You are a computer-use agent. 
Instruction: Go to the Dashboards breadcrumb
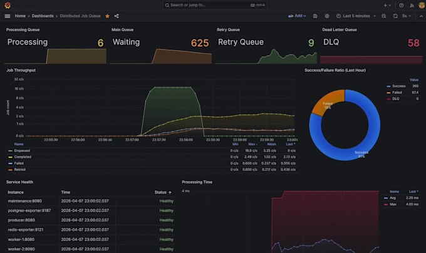click(43, 16)
